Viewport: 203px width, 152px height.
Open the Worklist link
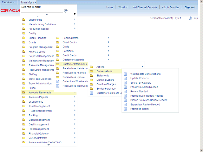coord(123,7)
